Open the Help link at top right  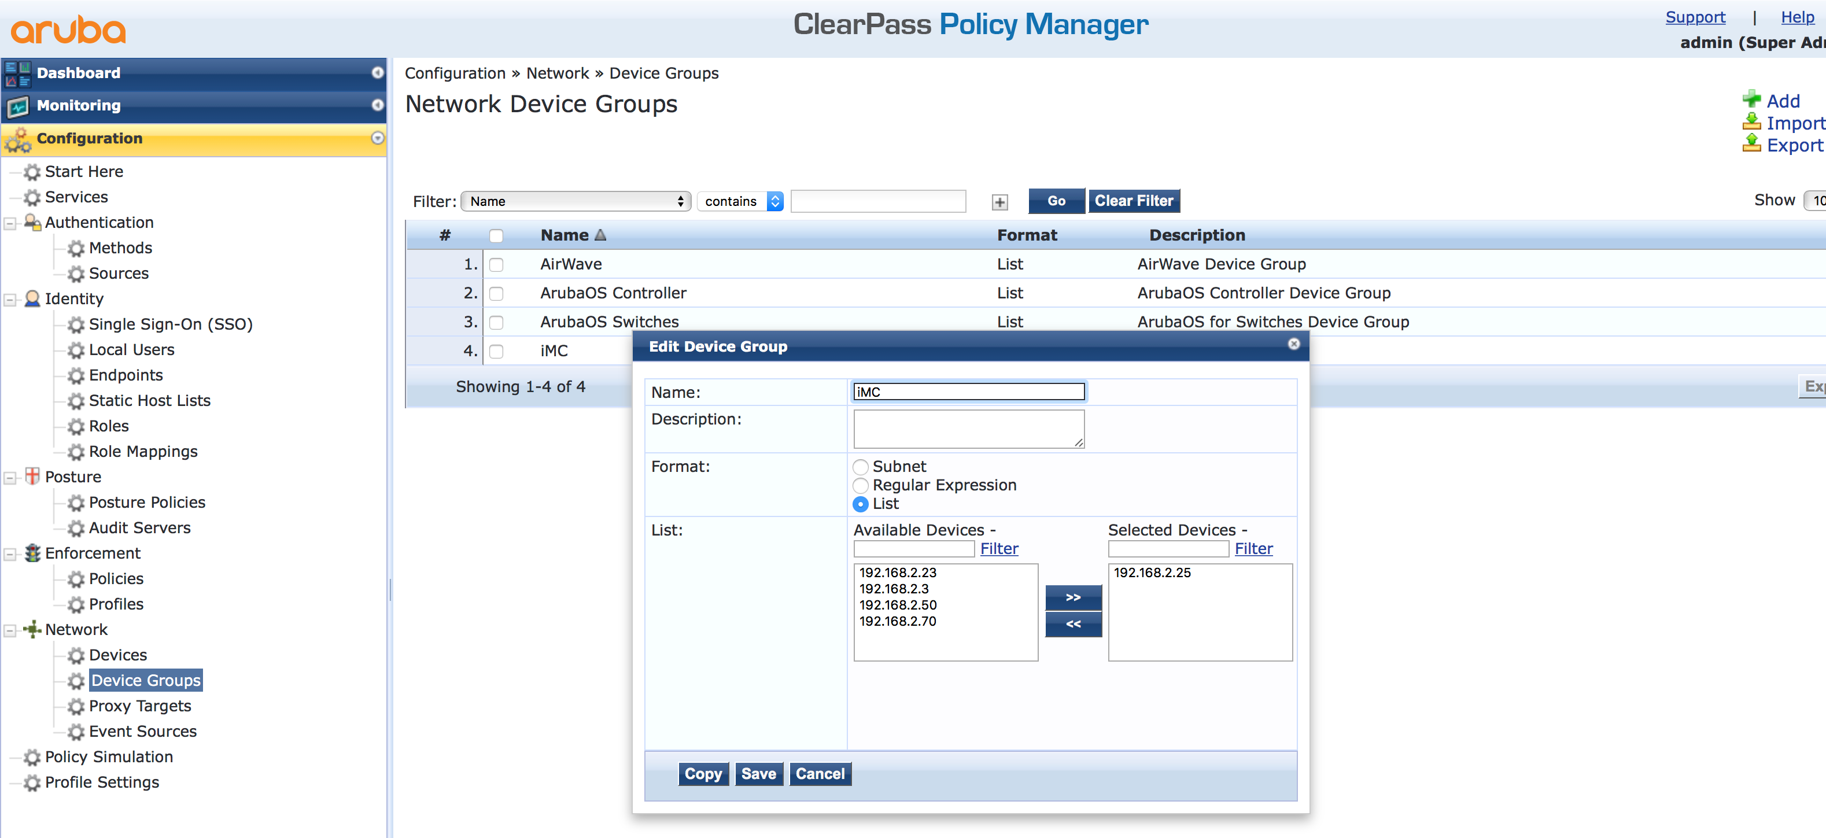click(x=1798, y=17)
